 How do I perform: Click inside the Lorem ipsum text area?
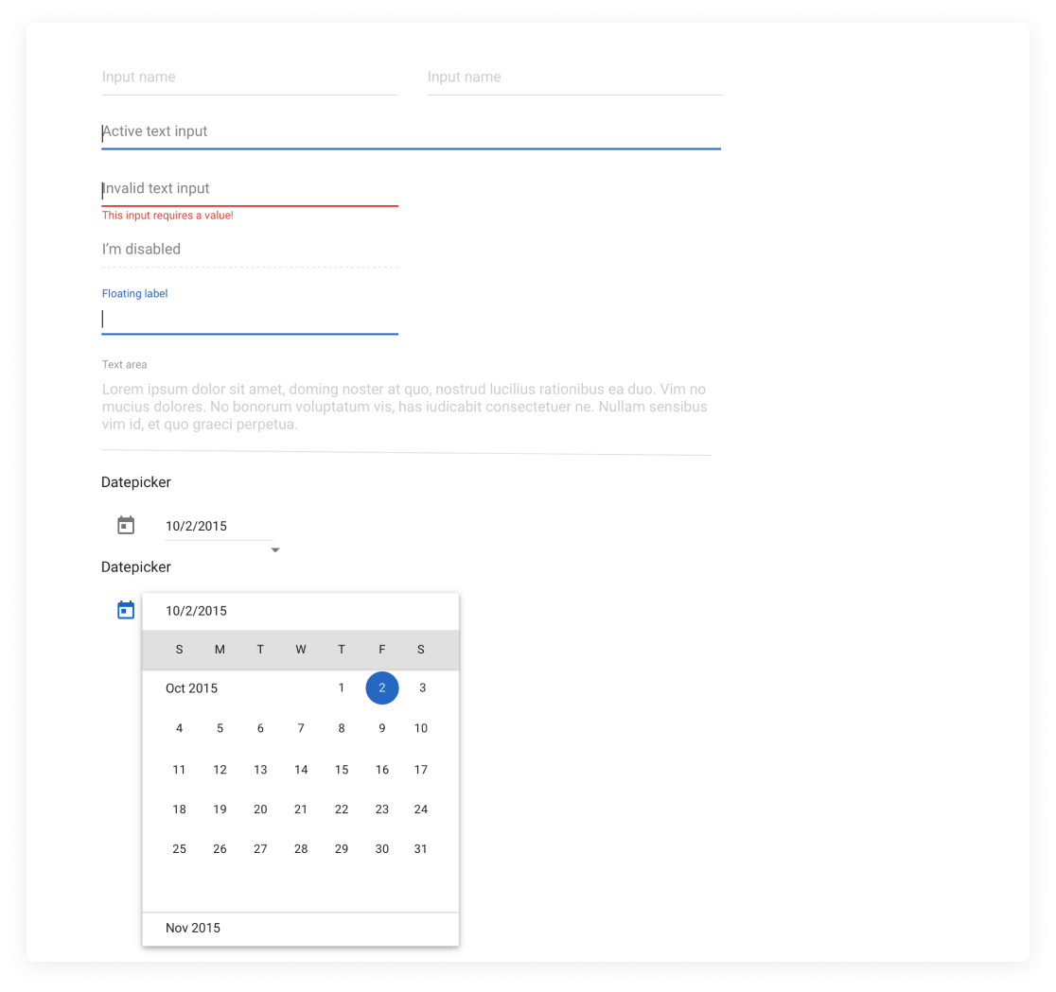click(406, 408)
